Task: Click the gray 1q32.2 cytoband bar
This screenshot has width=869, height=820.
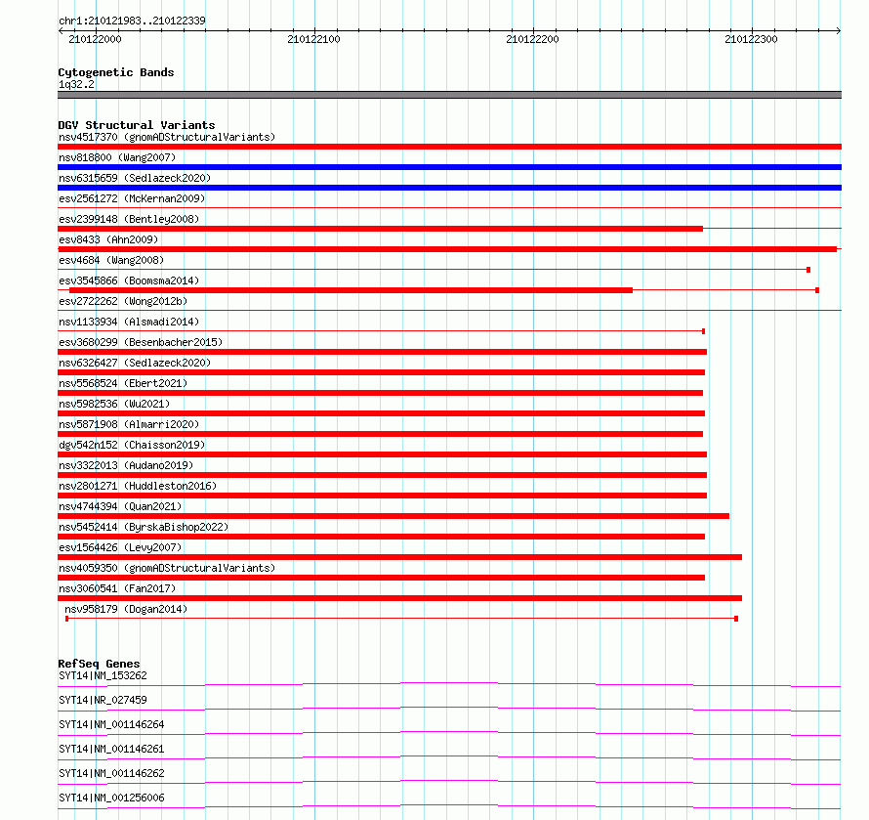Action: (449, 95)
